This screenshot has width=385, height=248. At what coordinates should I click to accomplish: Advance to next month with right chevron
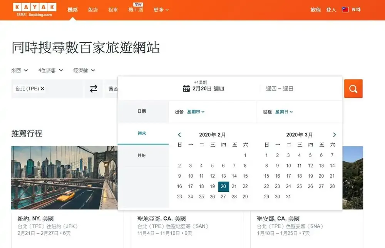[334, 135]
